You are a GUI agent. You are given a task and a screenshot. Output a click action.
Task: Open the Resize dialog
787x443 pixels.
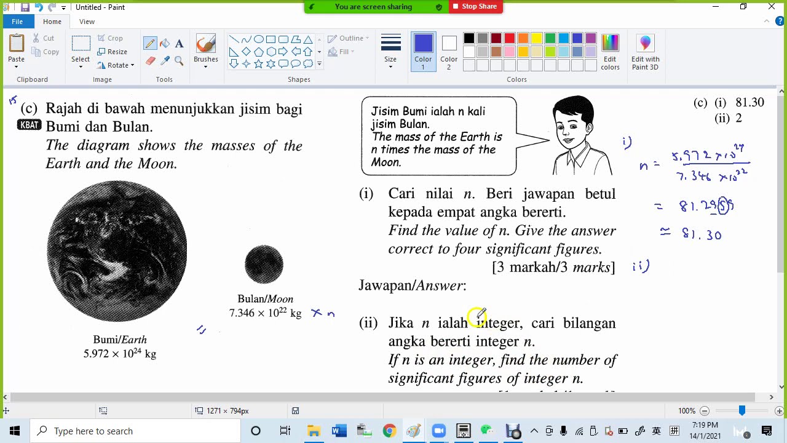click(112, 52)
